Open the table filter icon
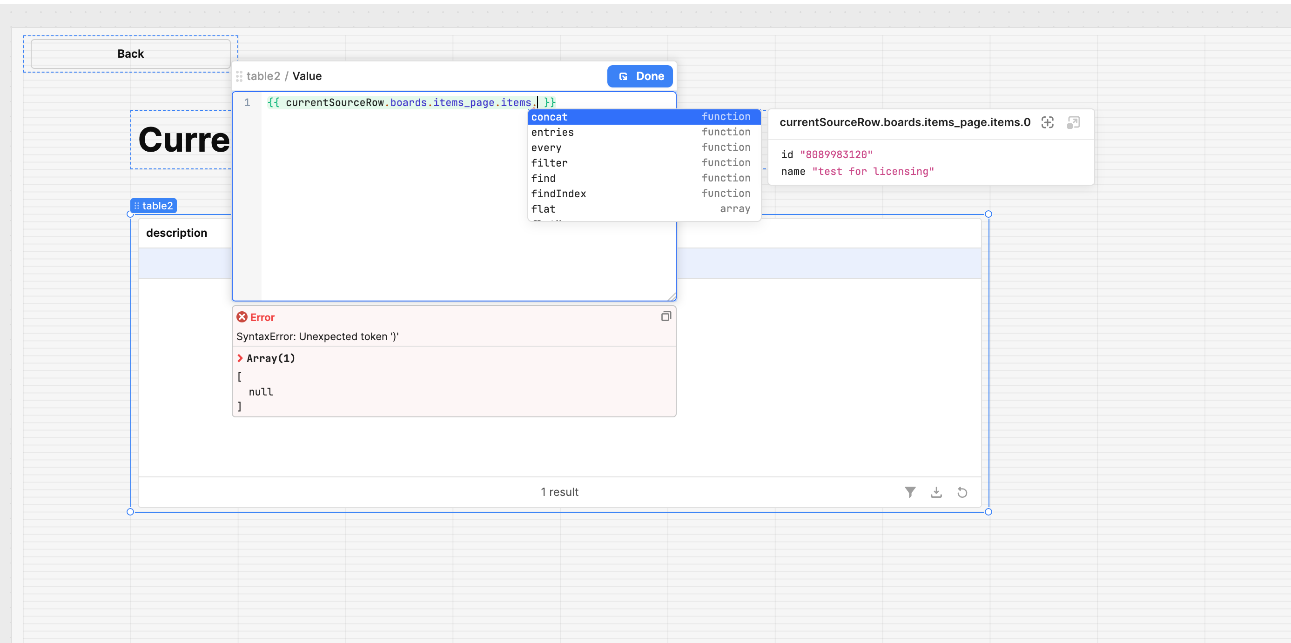 click(910, 492)
